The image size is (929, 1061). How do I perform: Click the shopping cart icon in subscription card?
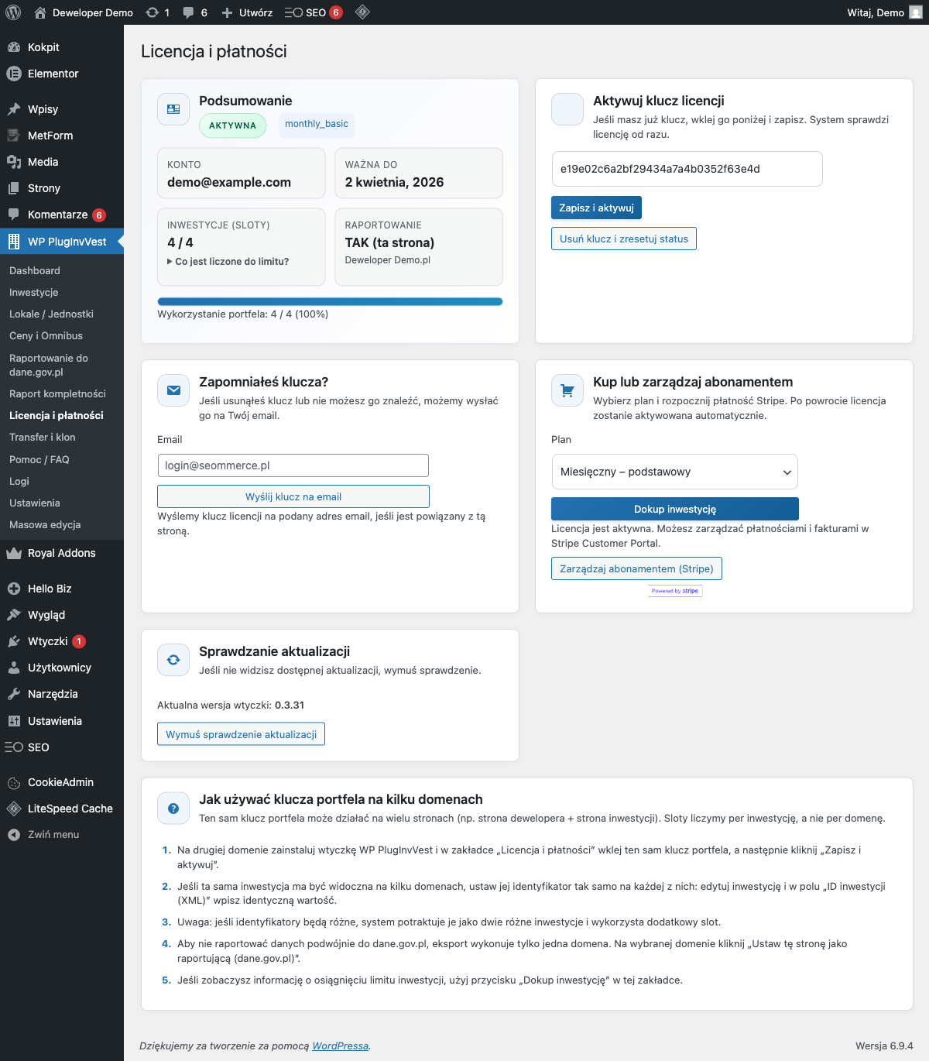click(x=567, y=391)
